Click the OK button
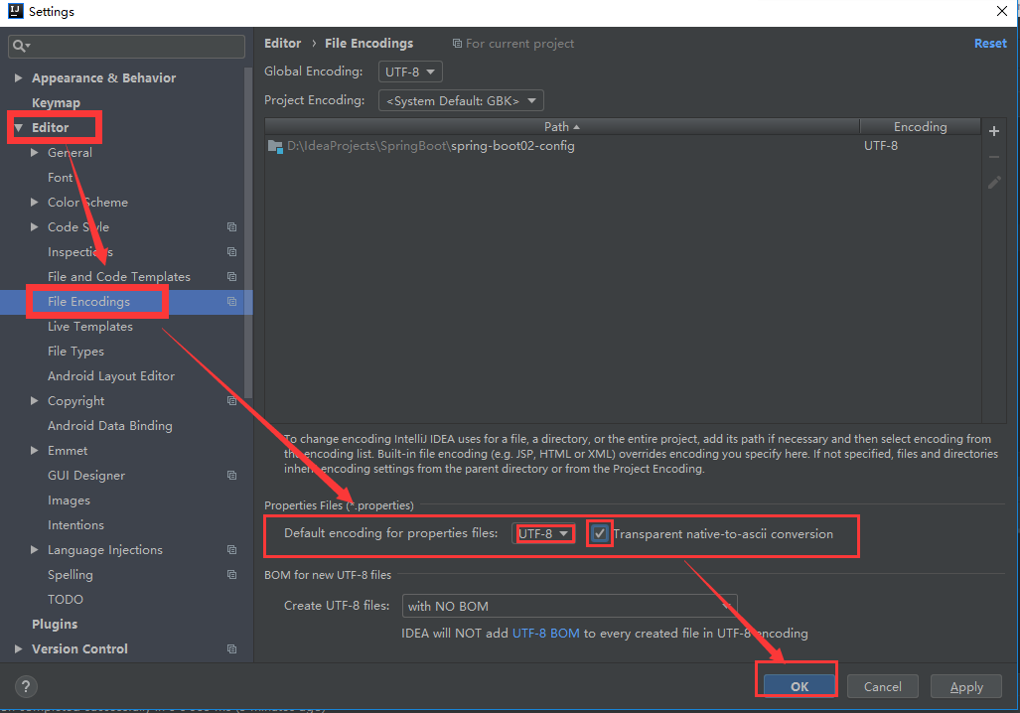This screenshot has width=1020, height=713. point(800,686)
